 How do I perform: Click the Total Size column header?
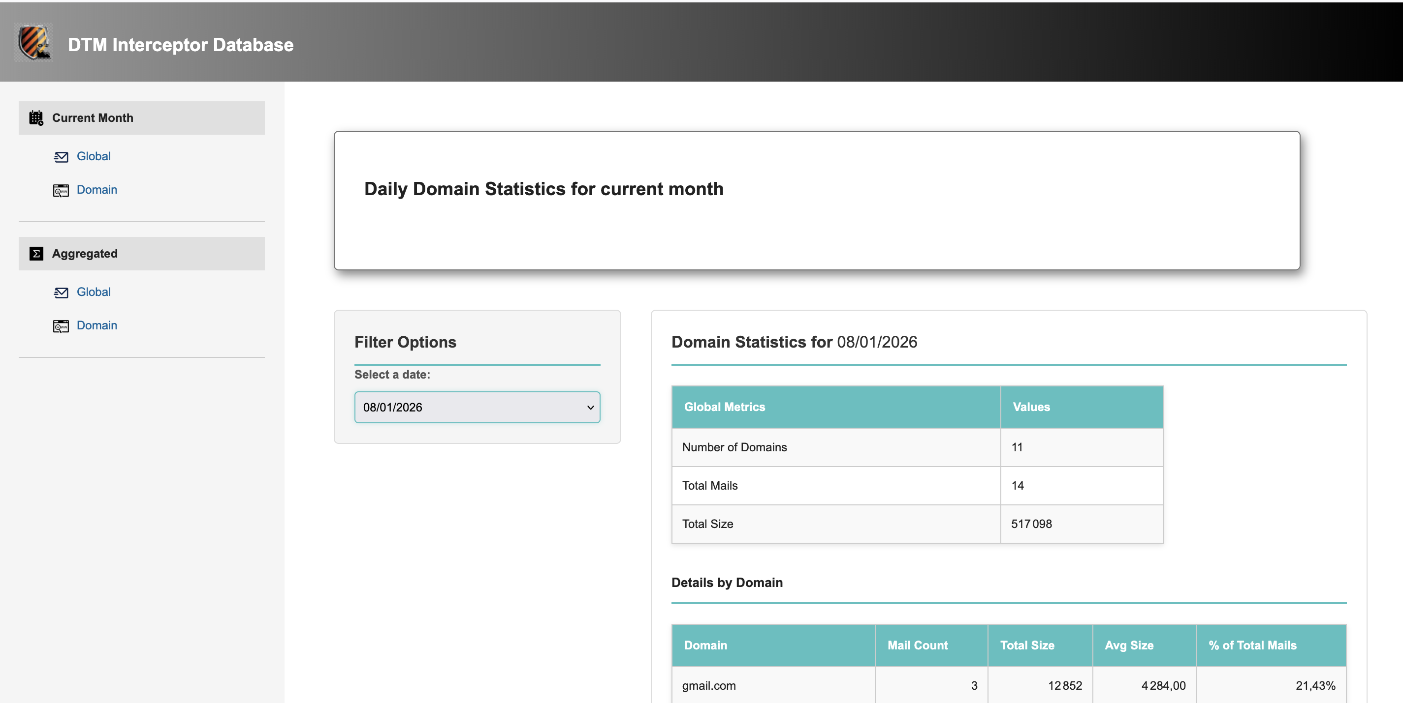pos(1027,645)
